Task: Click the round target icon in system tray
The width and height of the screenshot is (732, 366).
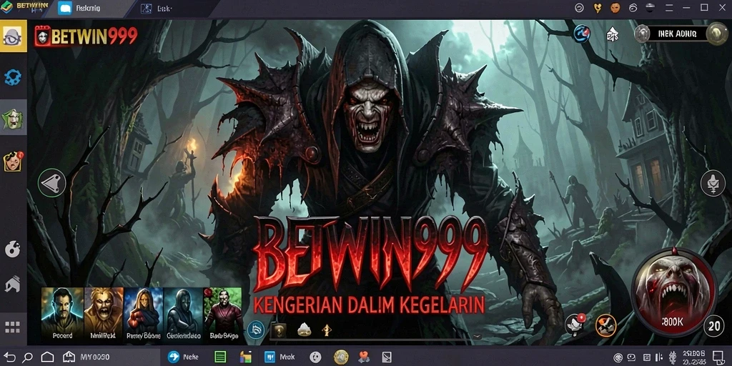Action: (618, 357)
